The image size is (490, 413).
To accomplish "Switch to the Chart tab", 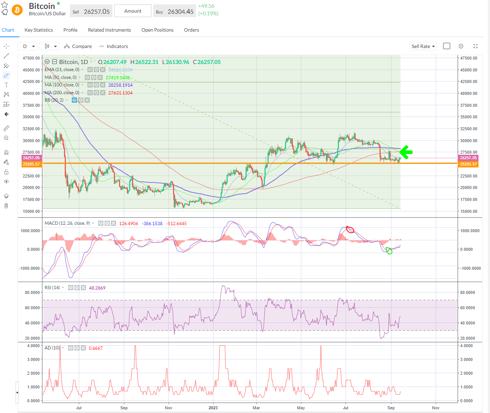I will tap(8, 30).
